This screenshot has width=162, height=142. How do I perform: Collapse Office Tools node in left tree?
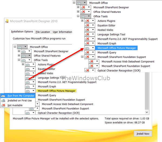click(19, 60)
